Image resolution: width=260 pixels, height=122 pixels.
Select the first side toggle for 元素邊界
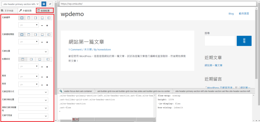[22, 18]
